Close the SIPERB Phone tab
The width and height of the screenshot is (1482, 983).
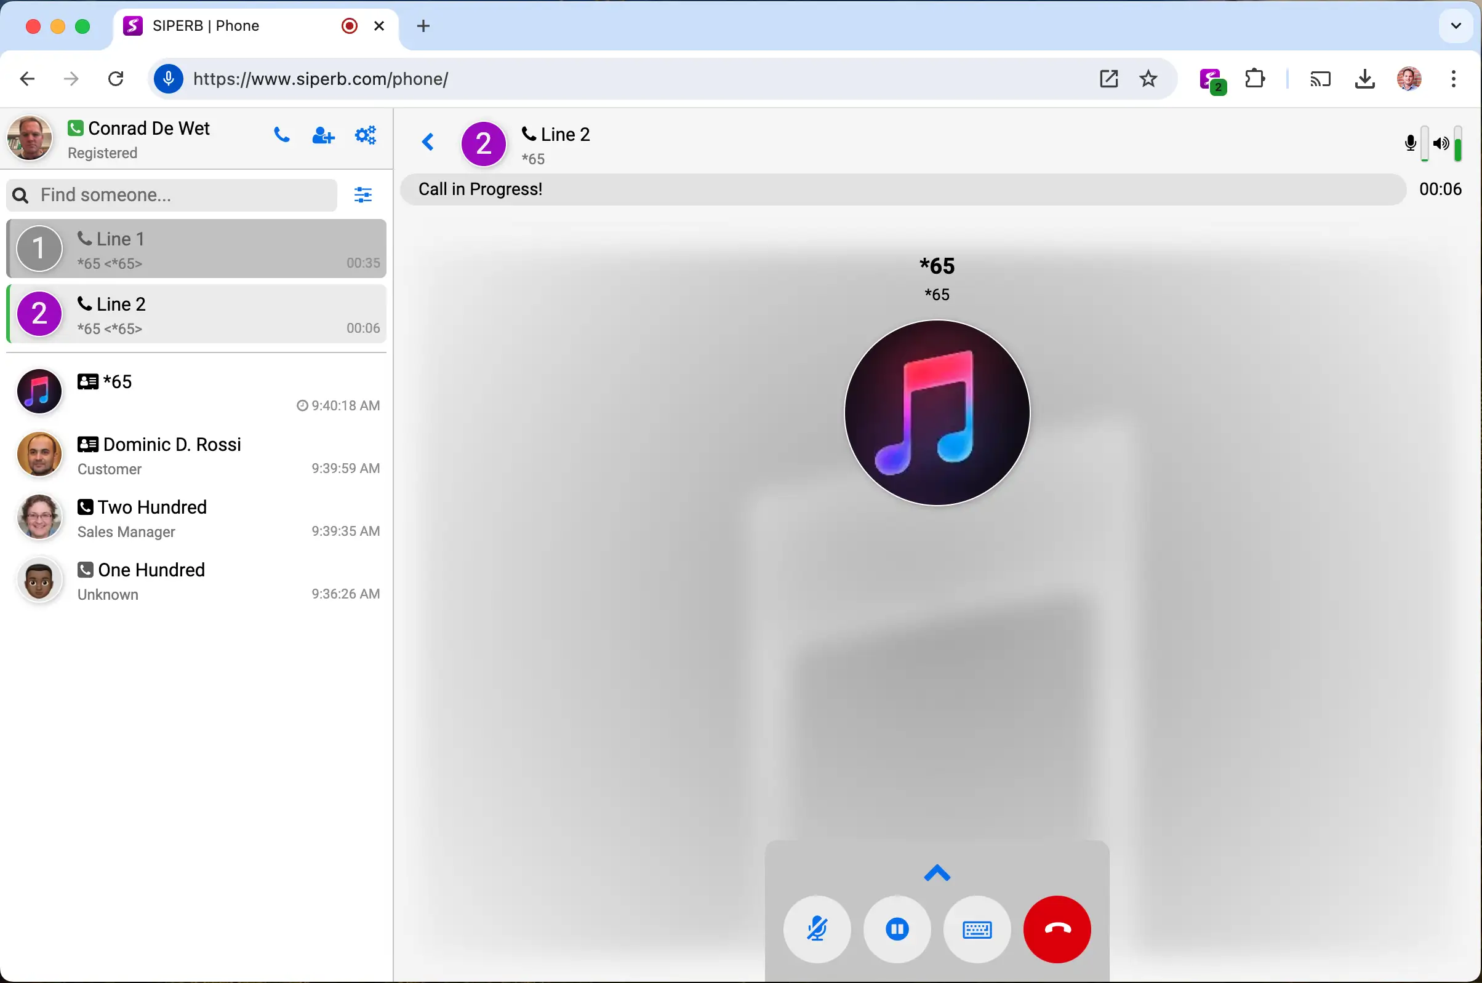(379, 26)
